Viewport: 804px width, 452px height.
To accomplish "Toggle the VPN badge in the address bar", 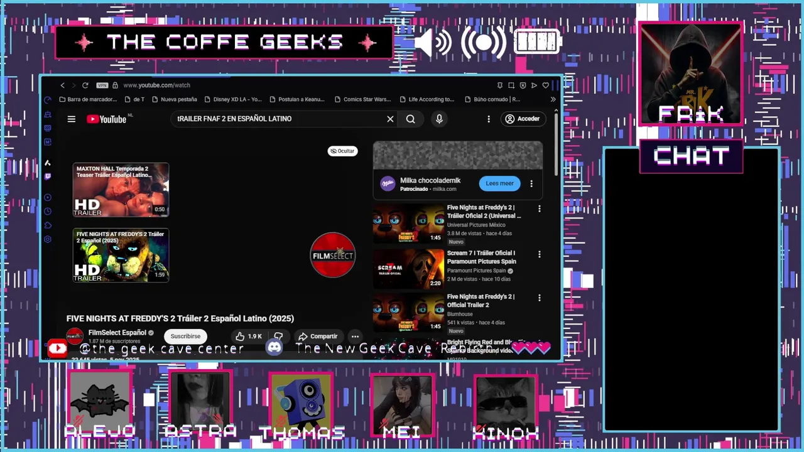I will (x=102, y=85).
